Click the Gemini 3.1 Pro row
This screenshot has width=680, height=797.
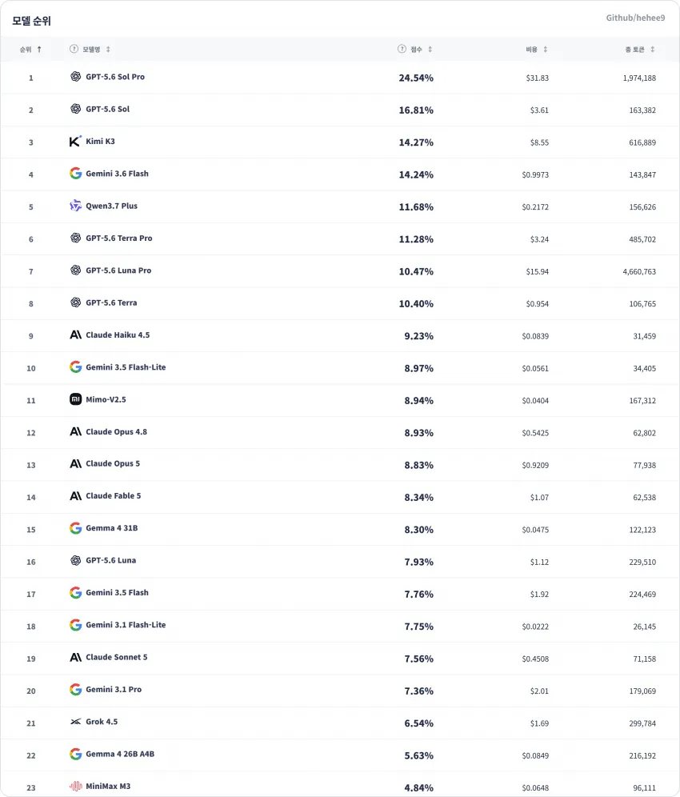point(340,691)
